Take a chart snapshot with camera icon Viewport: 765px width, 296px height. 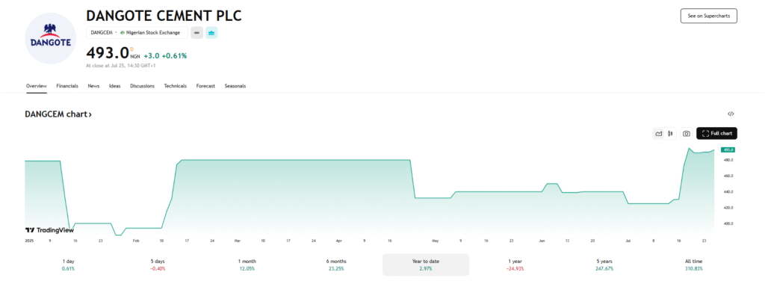(x=687, y=133)
